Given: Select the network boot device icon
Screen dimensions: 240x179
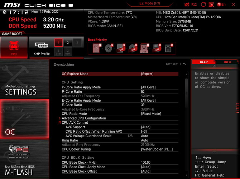Looking at the screenshot, I should coord(168,48).
